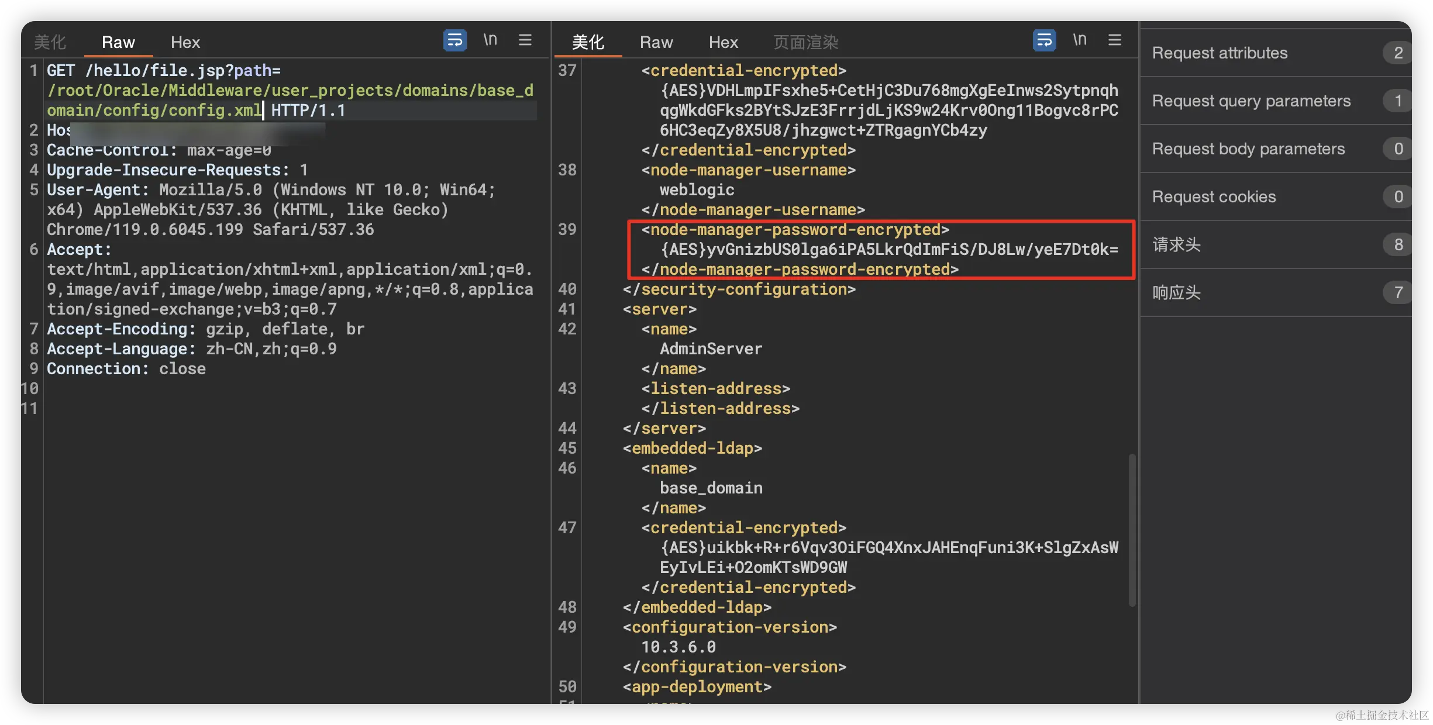Switch response view to Raw tab
Screen dimensions: 1433x725
(x=656, y=42)
